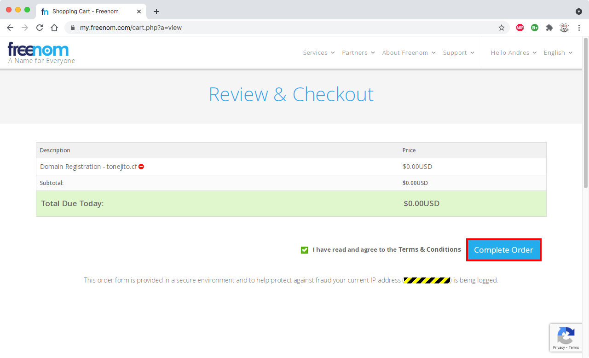Open the Partners dropdown
Screen dimensions: 589x358
pyautogui.click(x=358, y=53)
